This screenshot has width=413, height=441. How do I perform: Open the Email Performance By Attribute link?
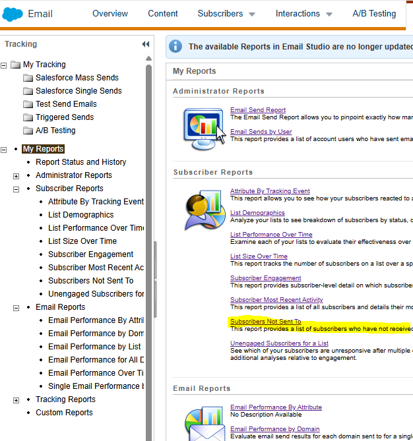tap(276, 407)
